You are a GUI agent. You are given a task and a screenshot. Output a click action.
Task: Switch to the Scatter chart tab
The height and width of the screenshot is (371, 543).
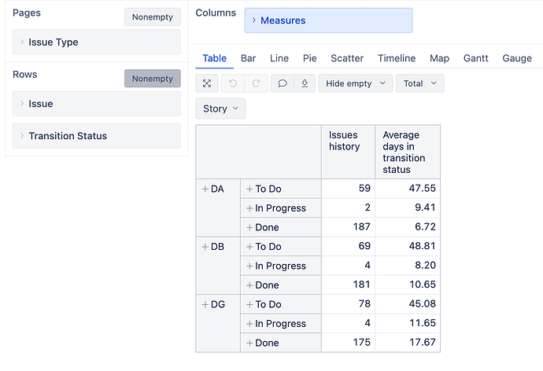[347, 58]
